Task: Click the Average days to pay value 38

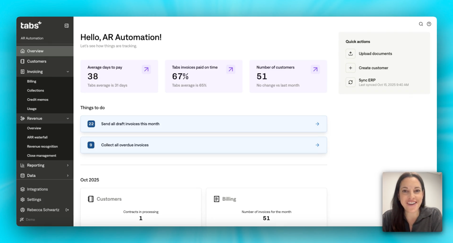Action: pyautogui.click(x=93, y=76)
